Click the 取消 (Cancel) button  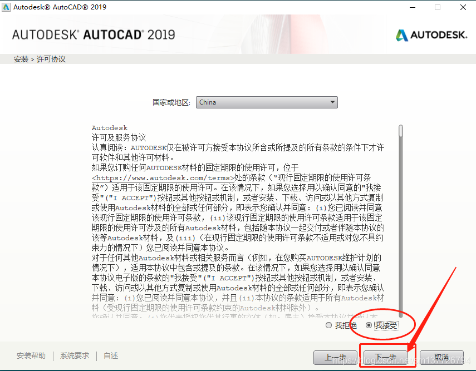(441, 357)
